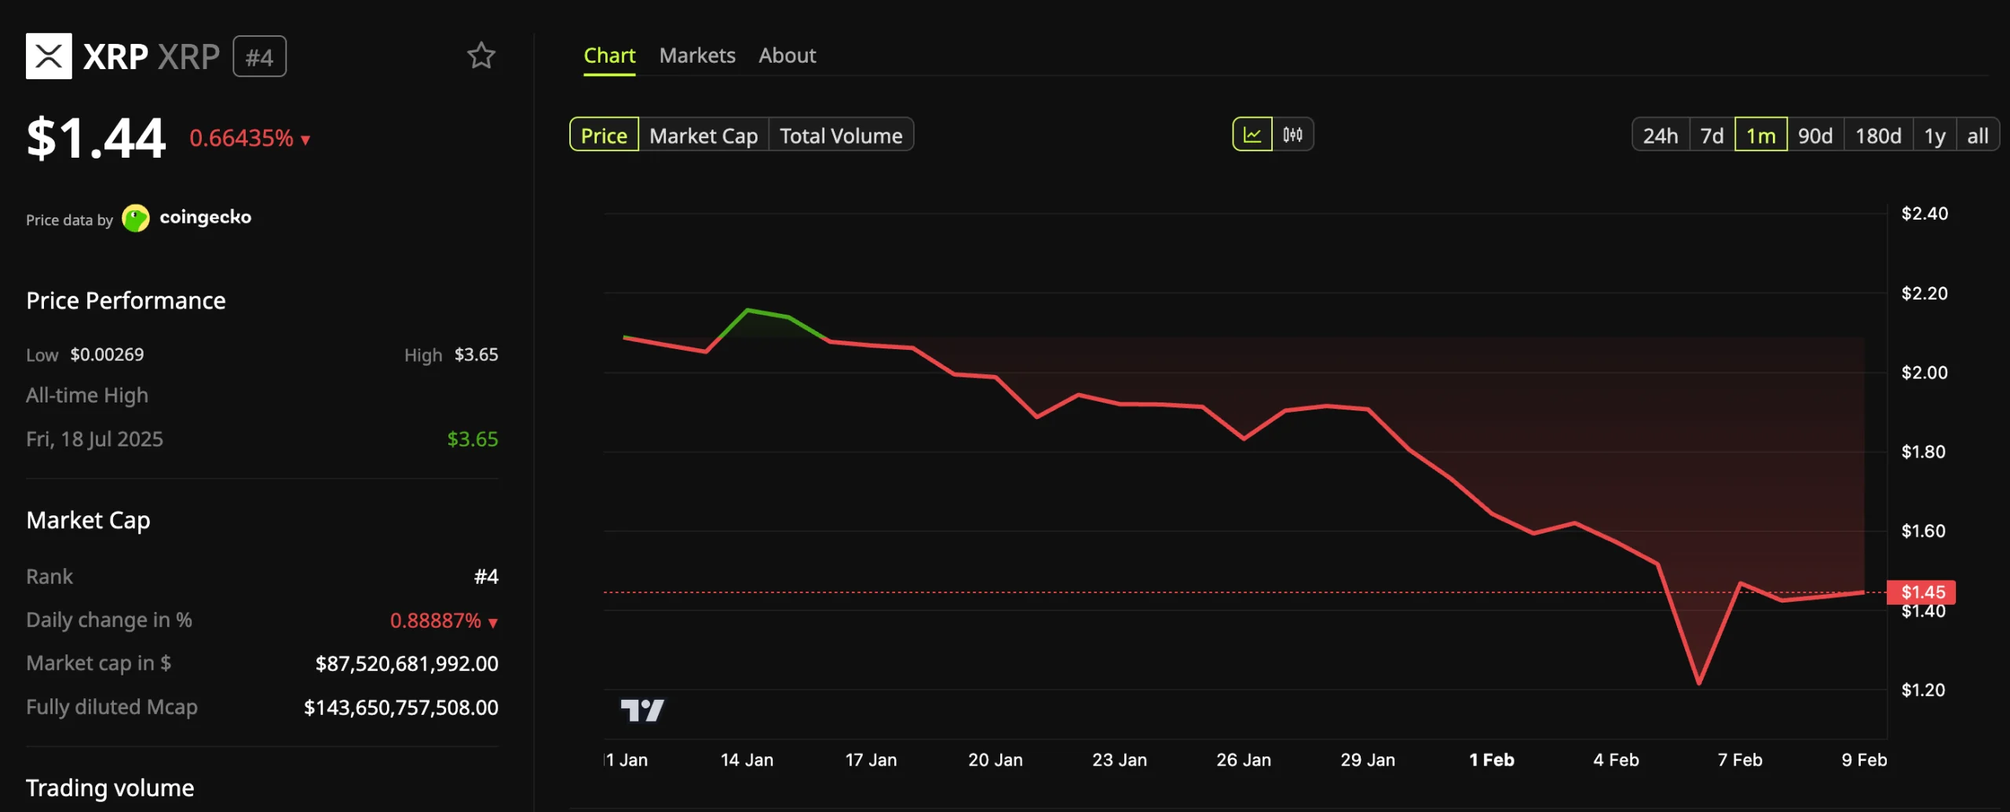Image resolution: width=2010 pixels, height=812 pixels.
Task: Click the red price-decline arrow indicator
Action: [305, 139]
